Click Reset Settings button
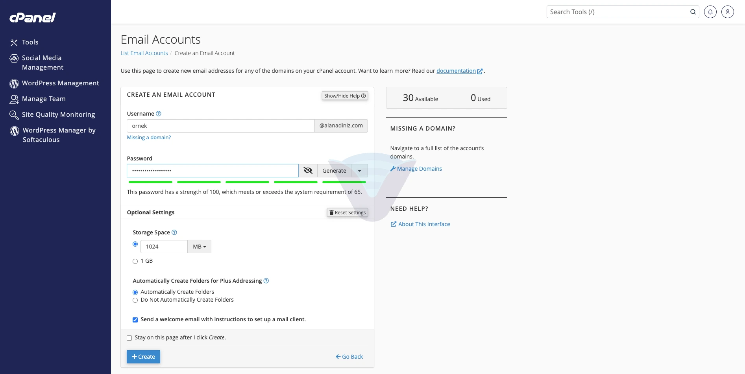 348,212
